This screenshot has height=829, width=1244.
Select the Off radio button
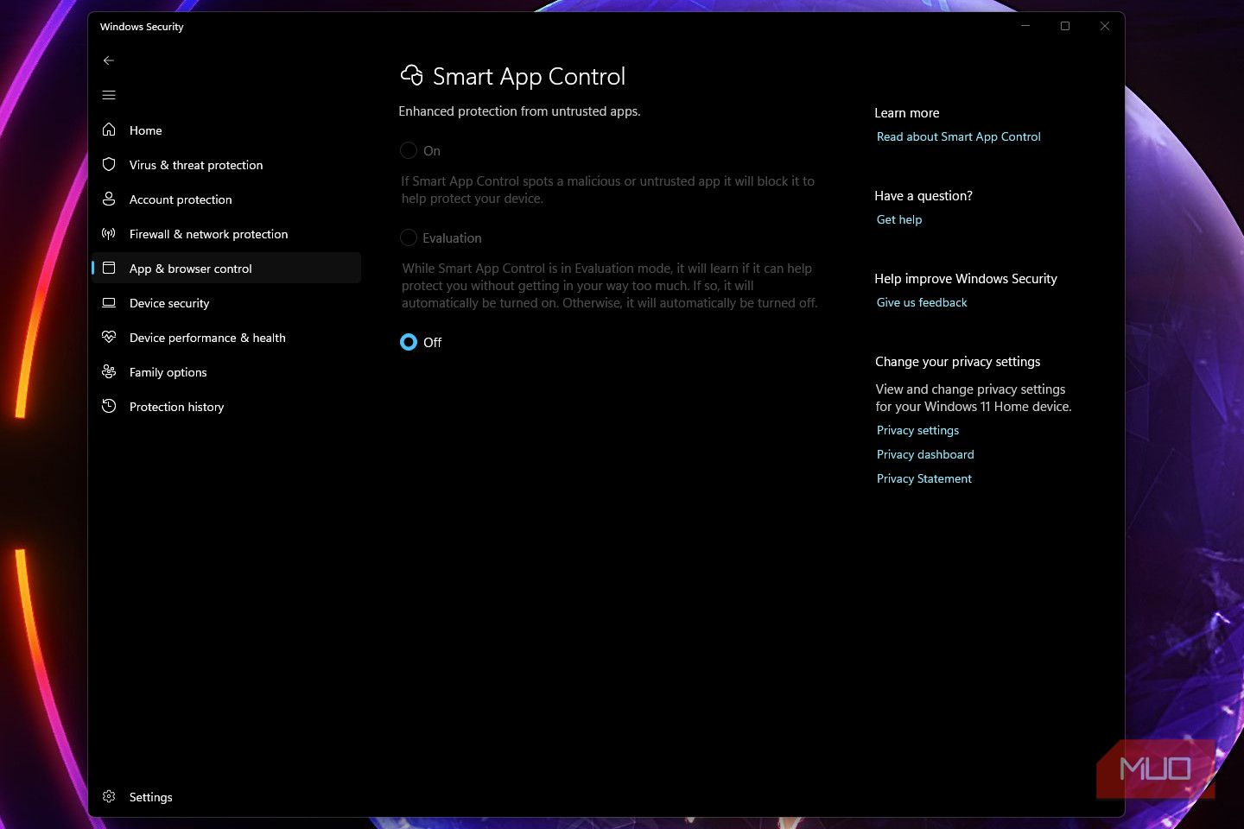pos(409,342)
